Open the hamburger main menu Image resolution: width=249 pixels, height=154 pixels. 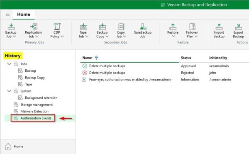tap(7, 14)
